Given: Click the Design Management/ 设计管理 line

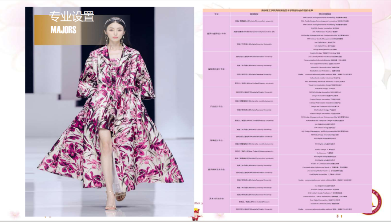Looking at the screenshot, I should tap(325, 50).
